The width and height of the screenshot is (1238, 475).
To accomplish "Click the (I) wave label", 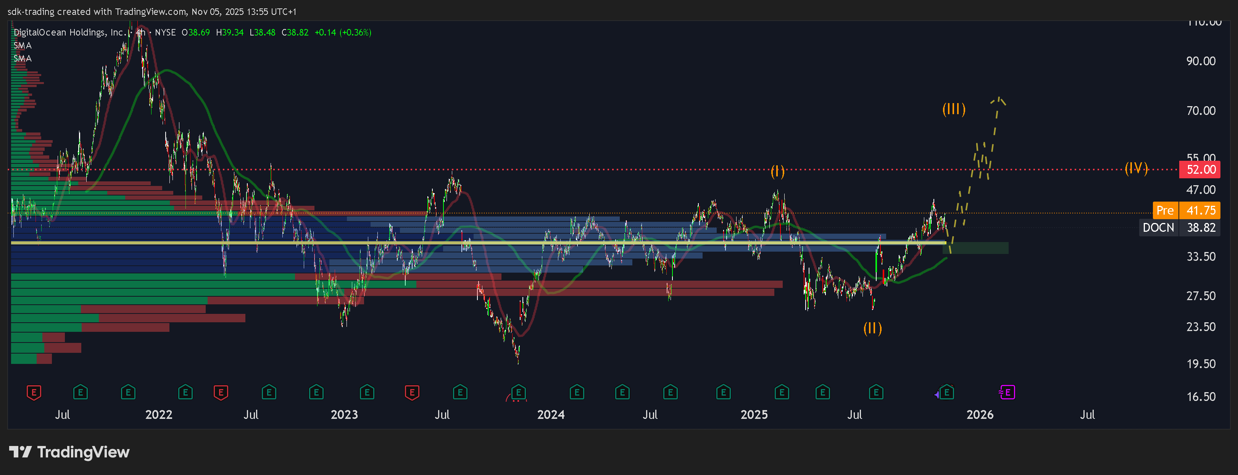I will tap(778, 171).
